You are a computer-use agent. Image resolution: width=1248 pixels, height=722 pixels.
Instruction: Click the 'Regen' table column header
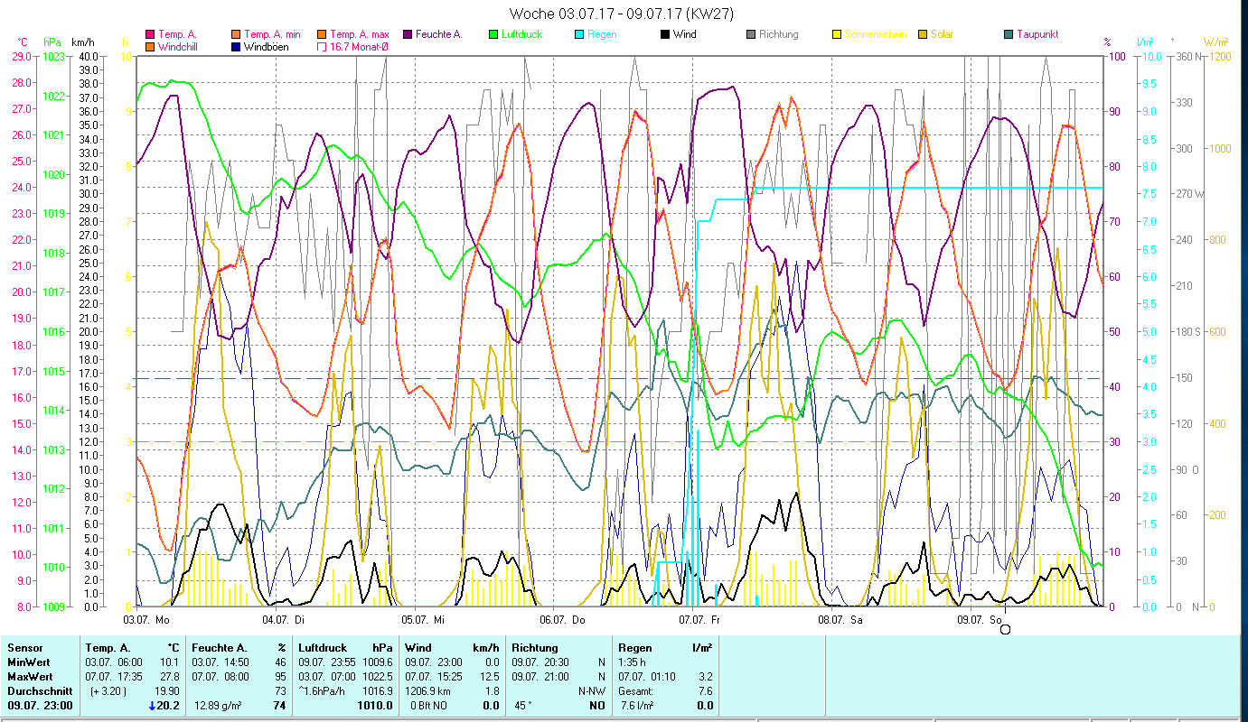[636, 647]
